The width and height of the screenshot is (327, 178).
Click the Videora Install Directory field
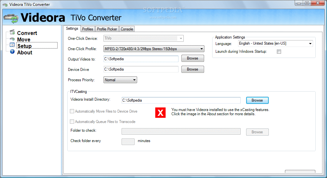point(181,100)
